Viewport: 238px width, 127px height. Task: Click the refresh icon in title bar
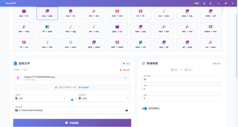(210, 3)
